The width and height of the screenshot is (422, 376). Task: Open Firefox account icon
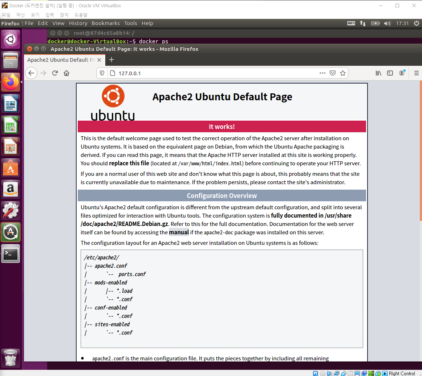coord(402,73)
